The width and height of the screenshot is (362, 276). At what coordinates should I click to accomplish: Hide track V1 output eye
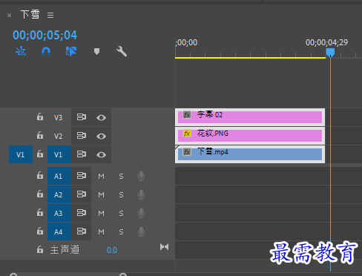coord(101,154)
